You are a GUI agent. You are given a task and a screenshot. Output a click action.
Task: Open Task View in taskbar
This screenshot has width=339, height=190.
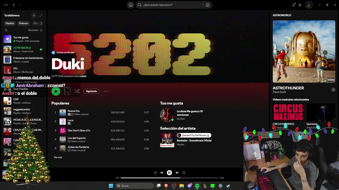click(158, 186)
